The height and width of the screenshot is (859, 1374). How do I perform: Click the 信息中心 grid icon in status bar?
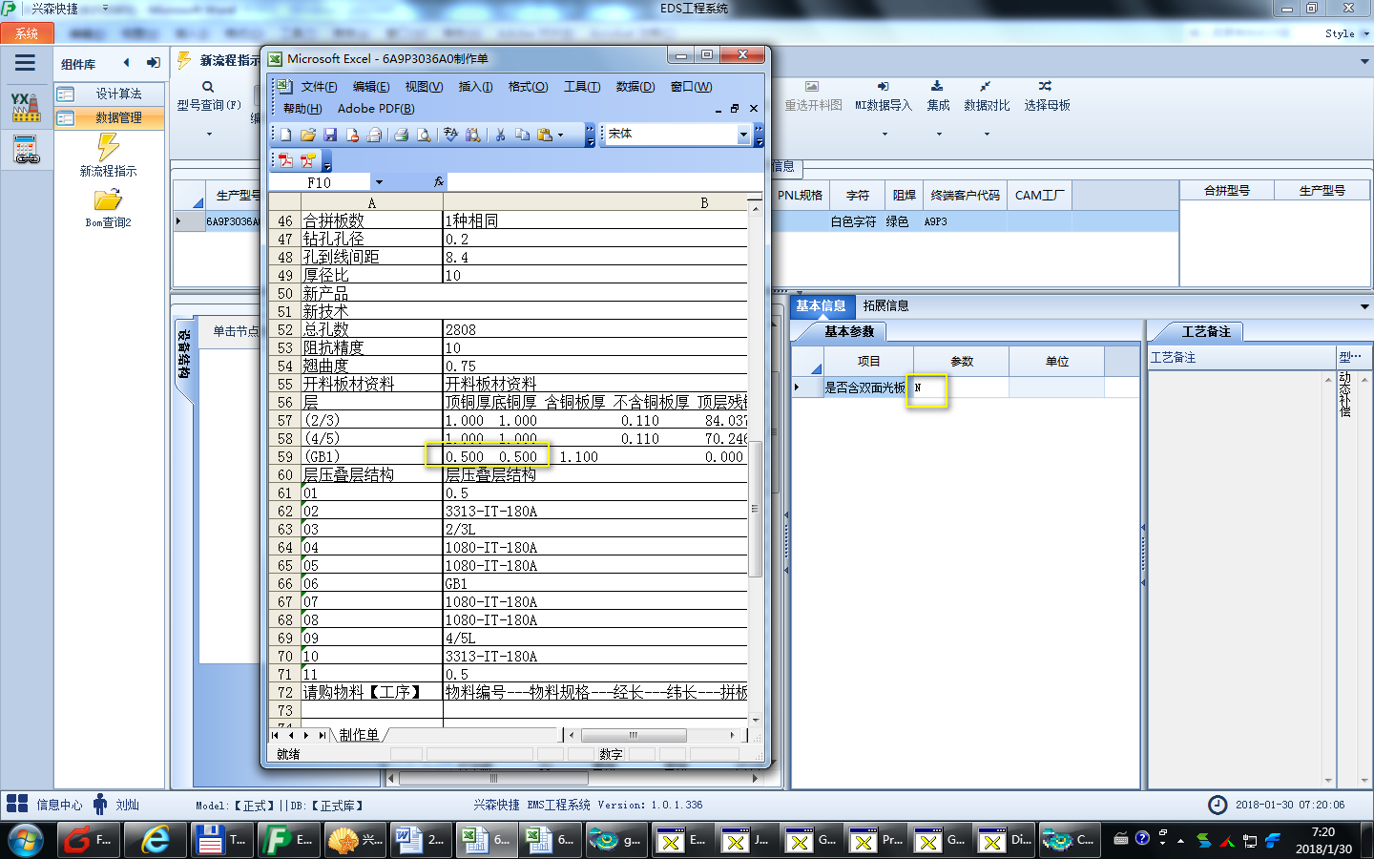pos(17,804)
